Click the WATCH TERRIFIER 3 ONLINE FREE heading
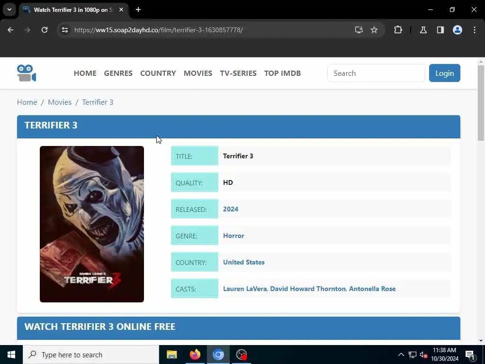This screenshot has height=364, width=485. tap(100, 327)
